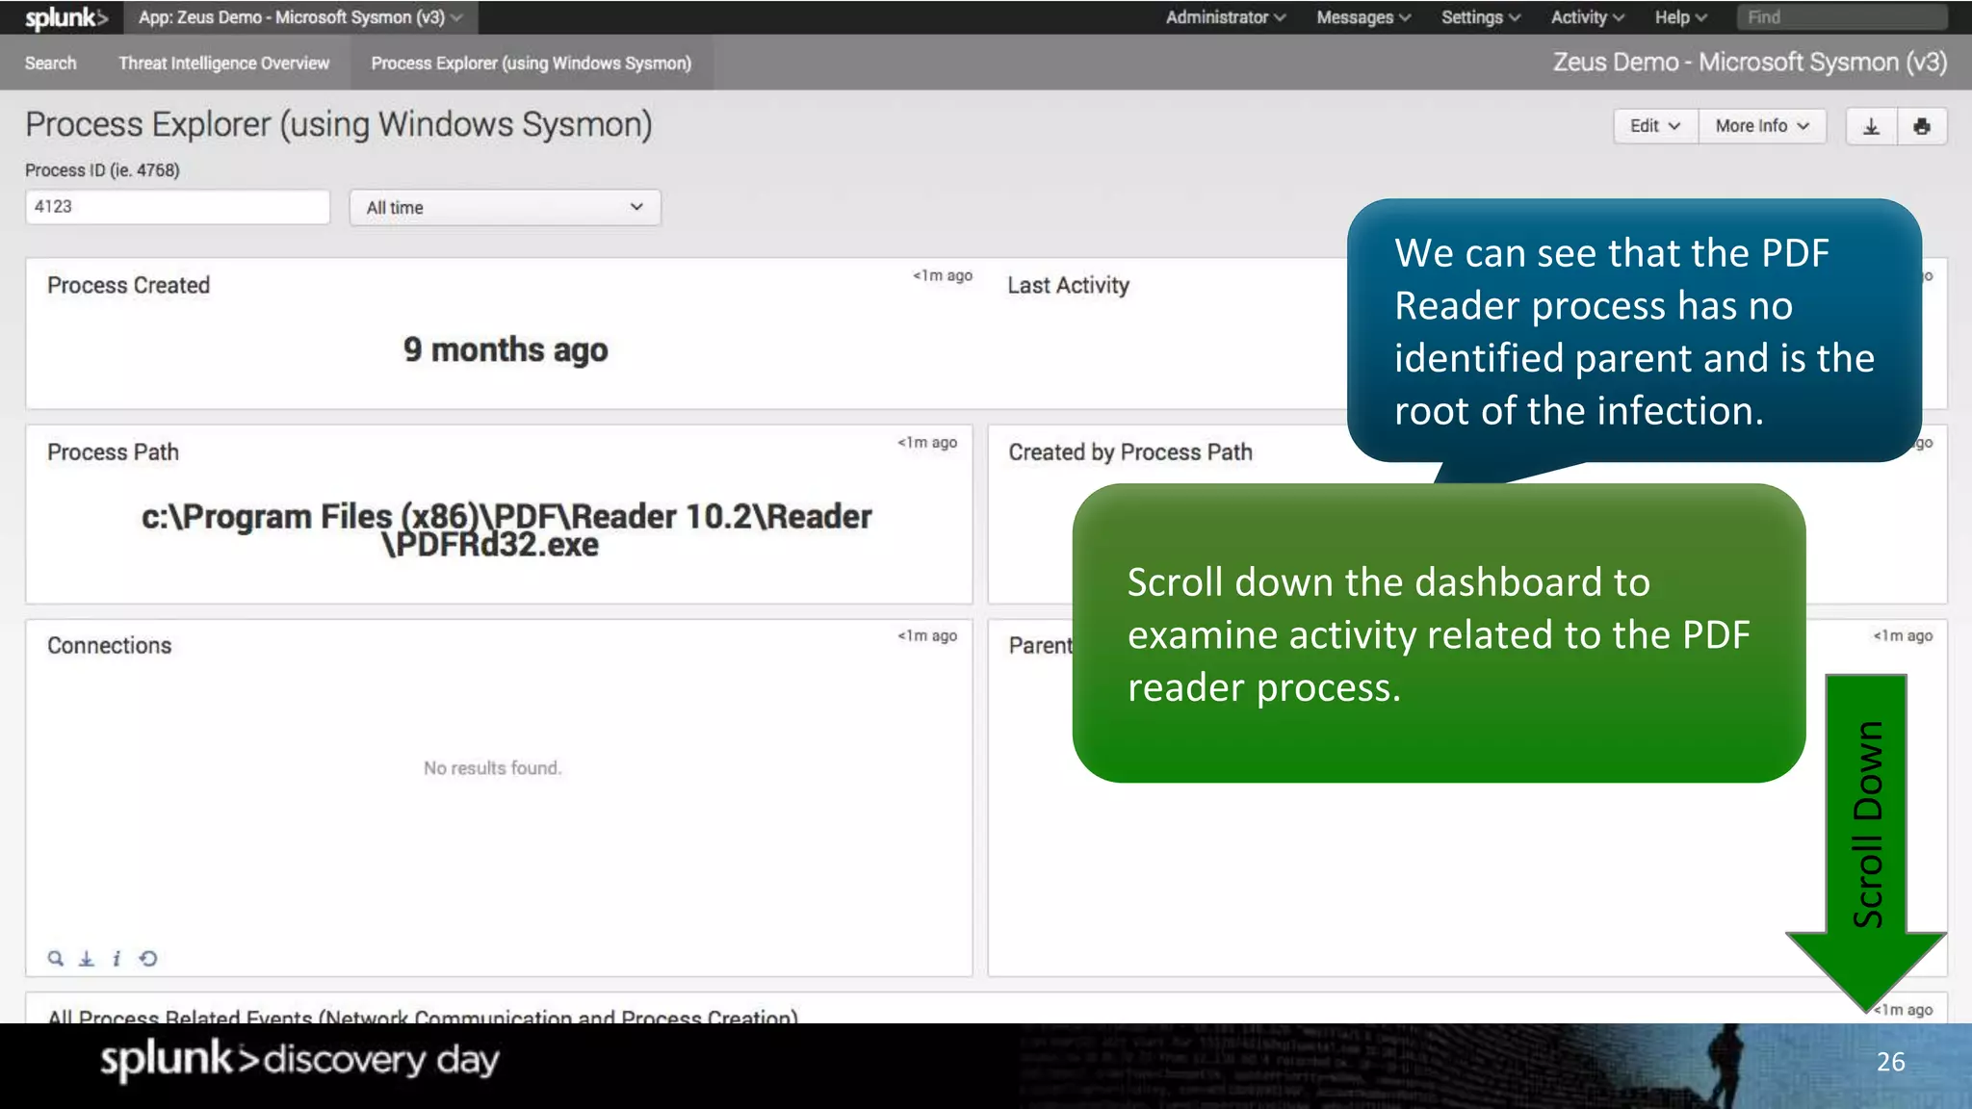The image size is (1972, 1109).
Task: Click the PDFRd32.exe process path text
Action: coord(506,530)
